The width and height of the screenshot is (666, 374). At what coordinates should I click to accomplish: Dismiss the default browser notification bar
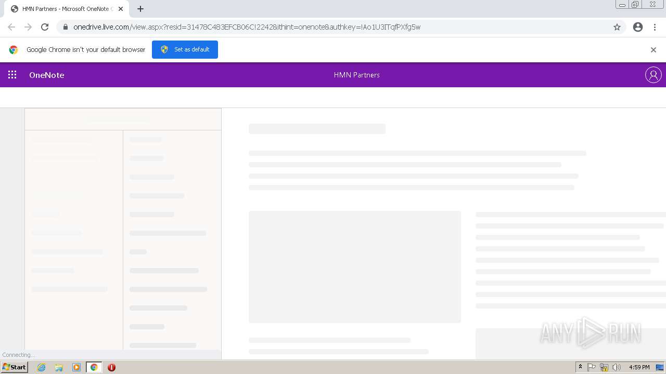coord(654,50)
